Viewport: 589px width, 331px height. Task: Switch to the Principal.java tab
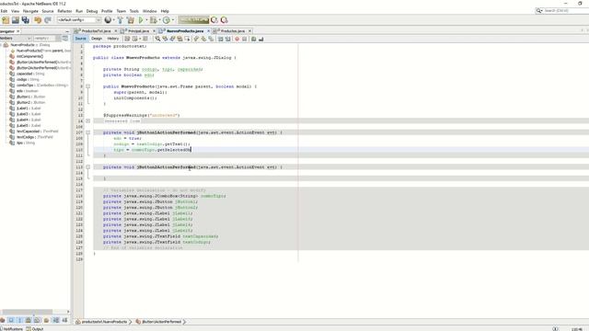(138, 30)
